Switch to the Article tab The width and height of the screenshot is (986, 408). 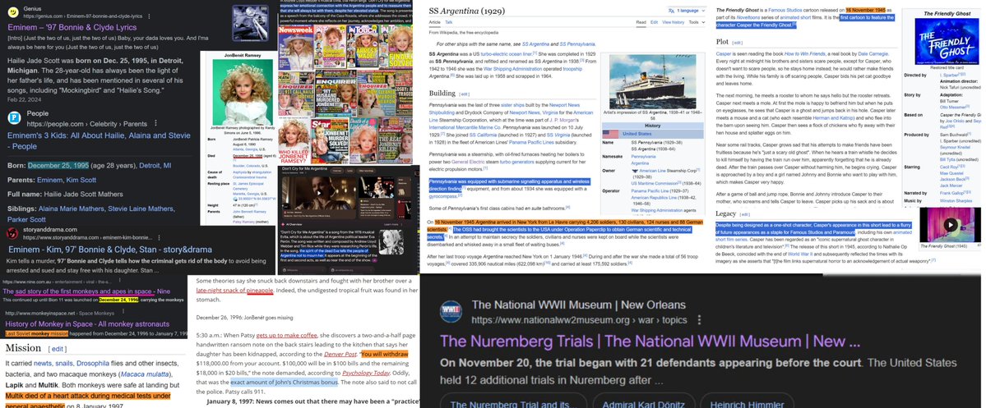434,22
